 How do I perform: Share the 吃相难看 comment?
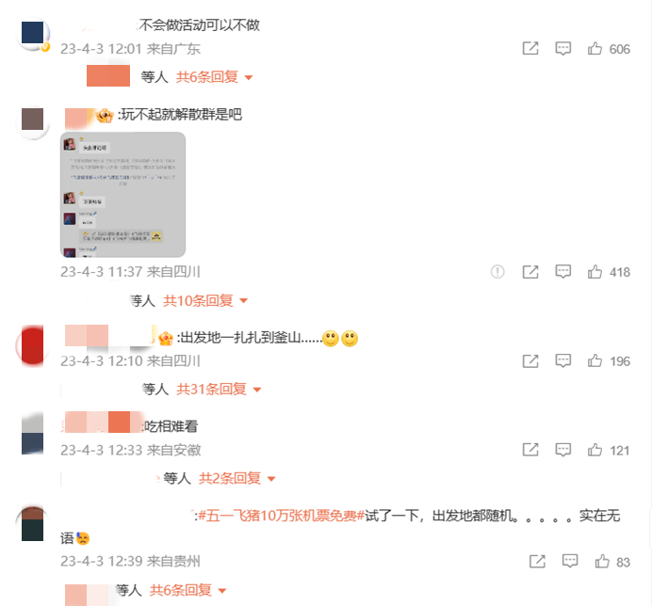(530, 450)
